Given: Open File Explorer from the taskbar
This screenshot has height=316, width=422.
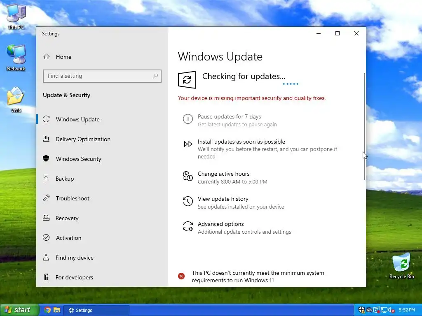Looking at the screenshot, I should click(57, 310).
